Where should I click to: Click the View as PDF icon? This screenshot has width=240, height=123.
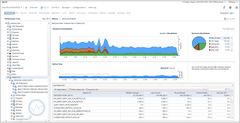(225, 19)
